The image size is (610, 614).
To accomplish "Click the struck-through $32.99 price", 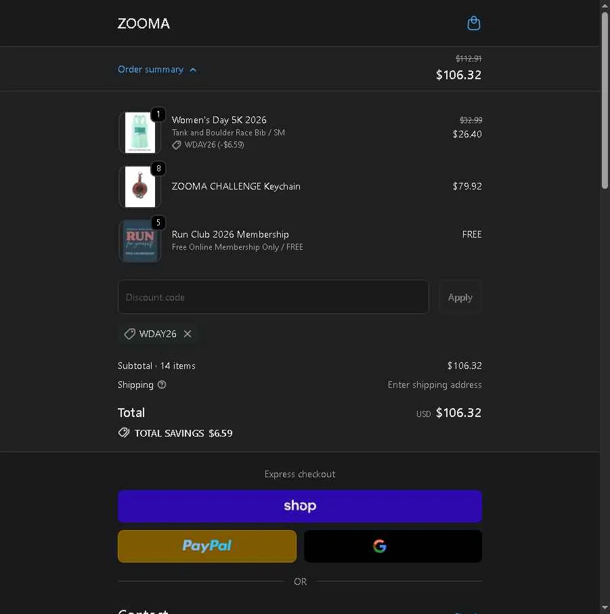I will click(x=471, y=120).
